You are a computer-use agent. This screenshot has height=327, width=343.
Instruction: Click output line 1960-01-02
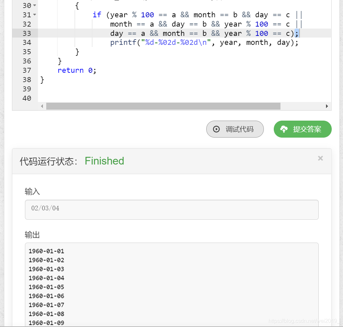click(46, 260)
